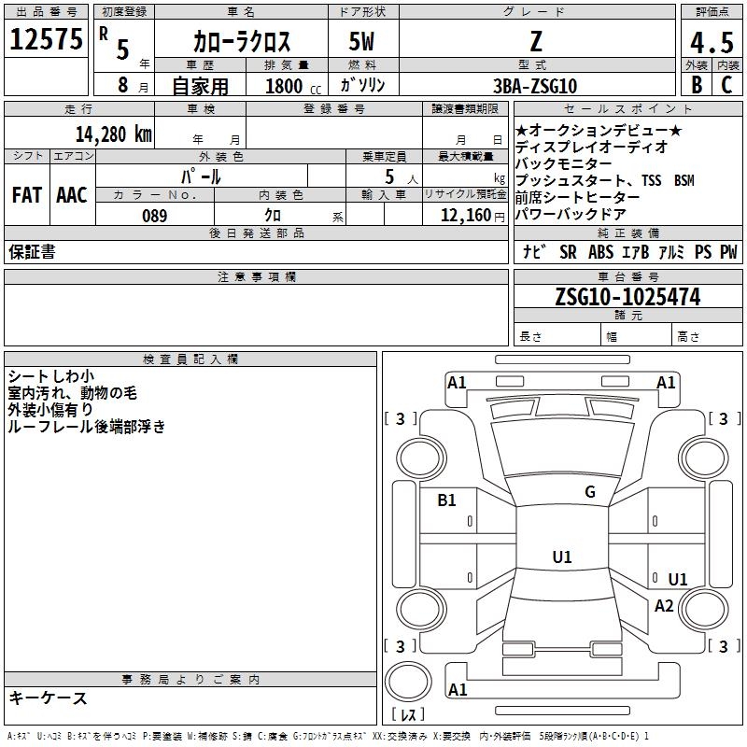This screenshot has height=747, width=747.
Task: Click vehicle history 自家用
Action: coord(200,86)
